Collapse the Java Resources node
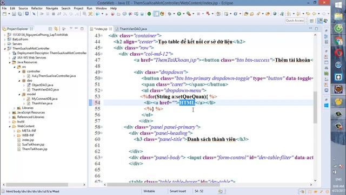Image resolution: width=346 pixels, height=195 pixels. (x=10, y=62)
